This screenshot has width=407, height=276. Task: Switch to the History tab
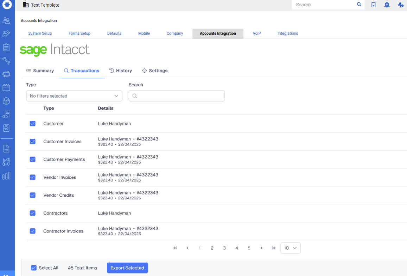click(x=121, y=71)
